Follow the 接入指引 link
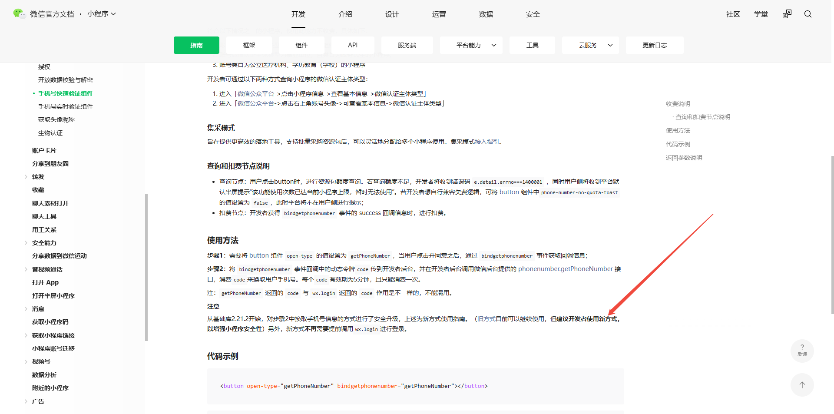Screen dimensions: 834x414 (487, 142)
